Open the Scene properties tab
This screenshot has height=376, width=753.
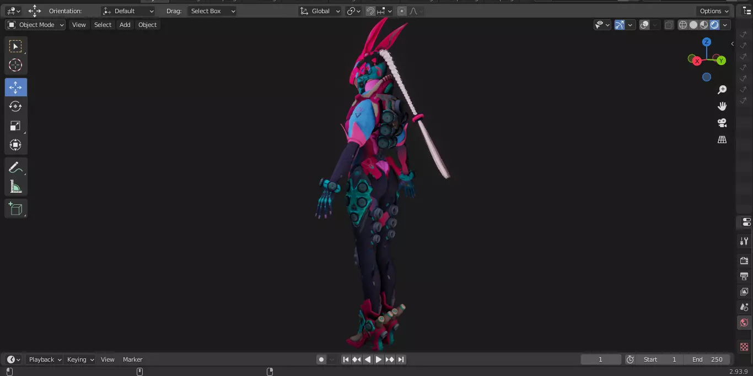744,307
